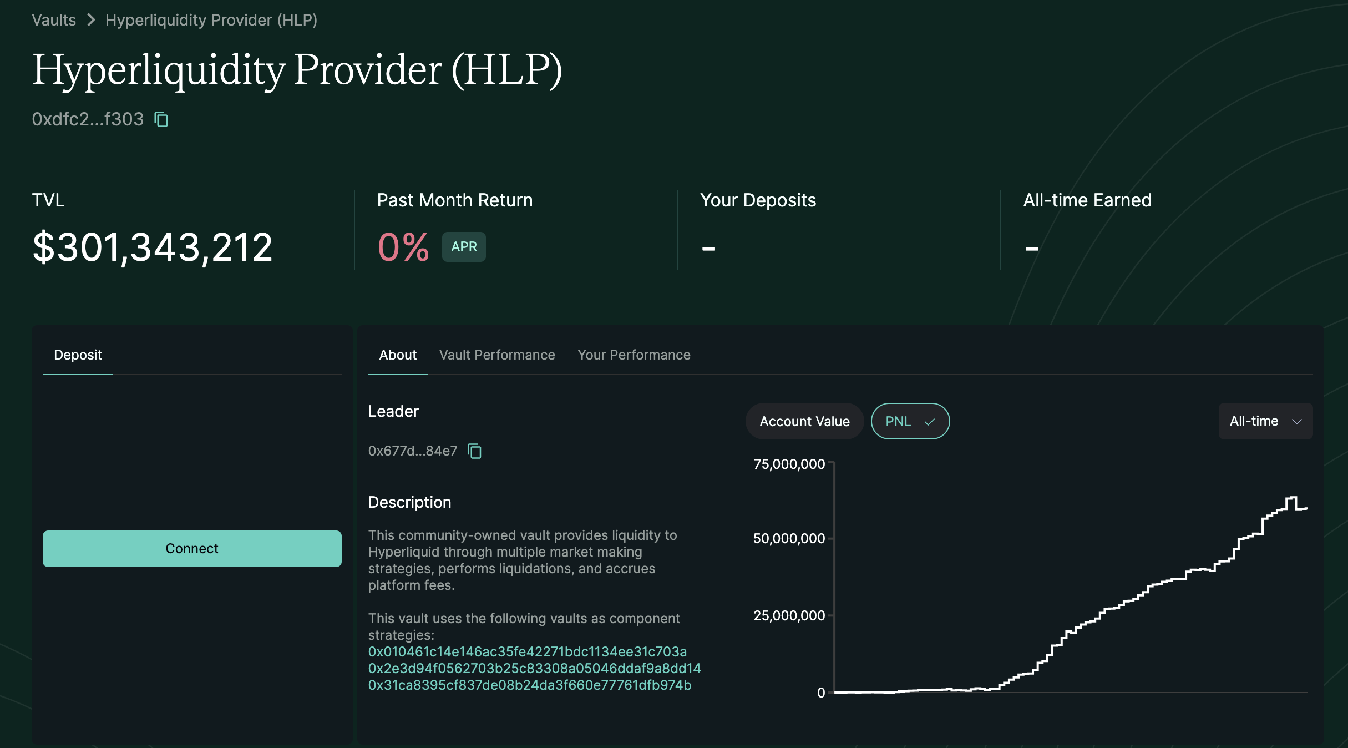The width and height of the screenshot is (1348, 748).
Task: Select the Deposit tab
Action: point(78,355)
